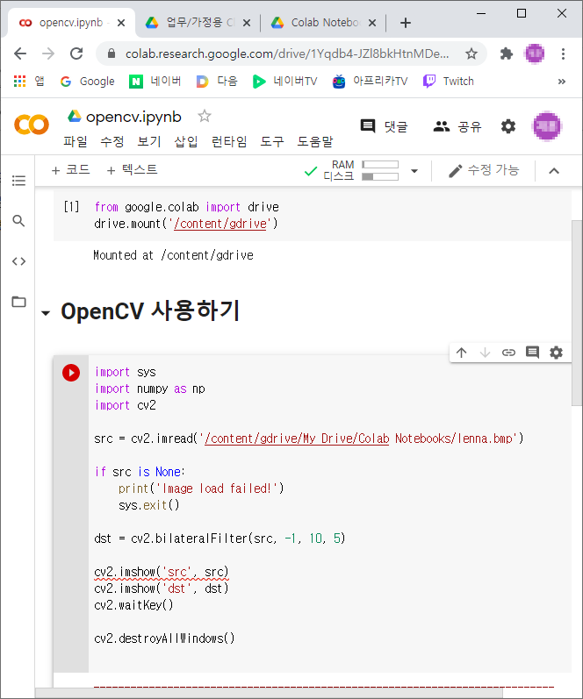The width and height of the screenshot is (583, 699).
Task: Open Chrome three-dot menu
Action: (564, 54)
